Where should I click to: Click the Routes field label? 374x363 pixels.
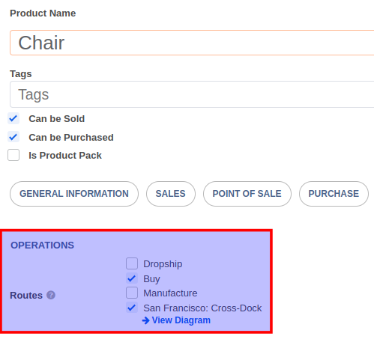(x=26, y=296)
